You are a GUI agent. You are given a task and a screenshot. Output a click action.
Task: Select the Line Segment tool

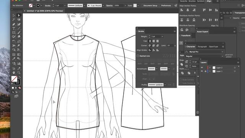pyautogui.click(x=19, y=28)
